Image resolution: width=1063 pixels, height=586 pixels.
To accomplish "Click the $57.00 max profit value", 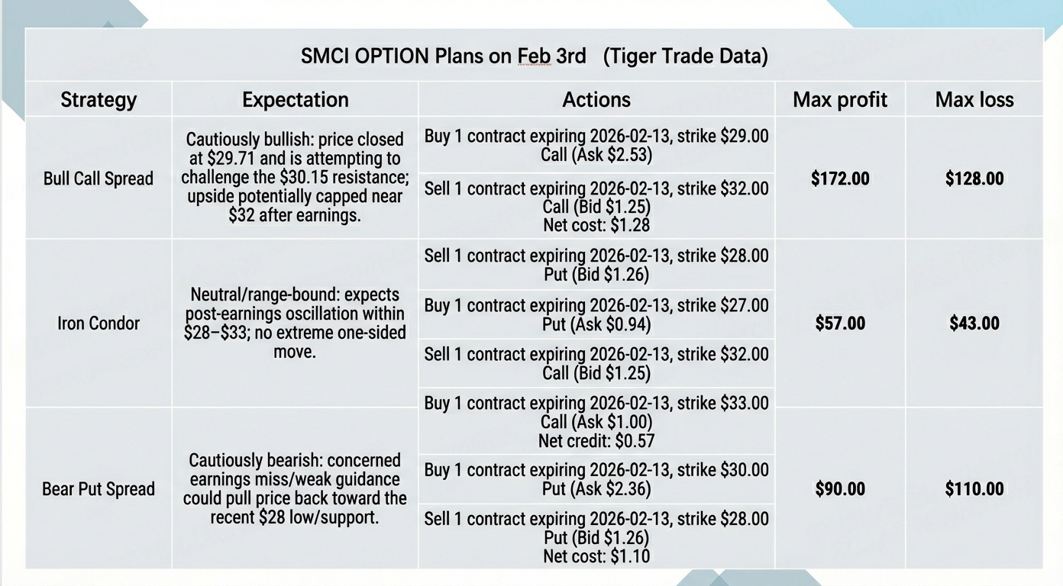I will [840, 324].
